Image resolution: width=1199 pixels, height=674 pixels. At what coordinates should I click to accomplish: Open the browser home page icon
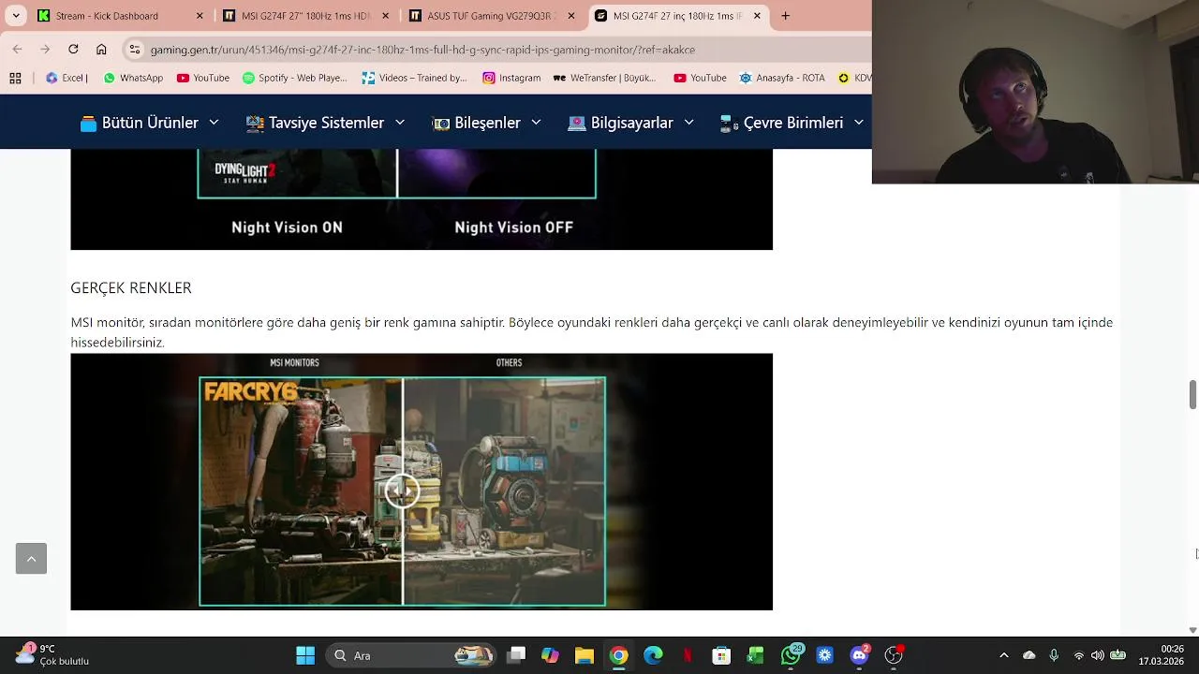(101, 50)
